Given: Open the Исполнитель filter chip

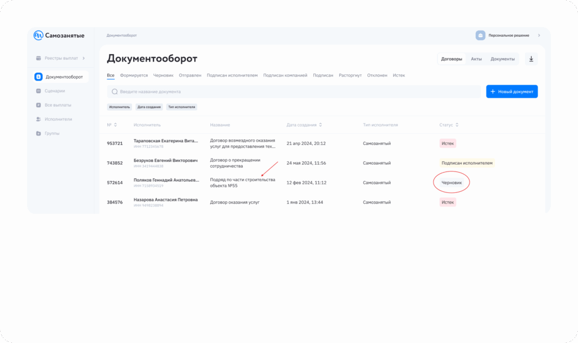Looking at the screenshot, I should pos(119,107).
